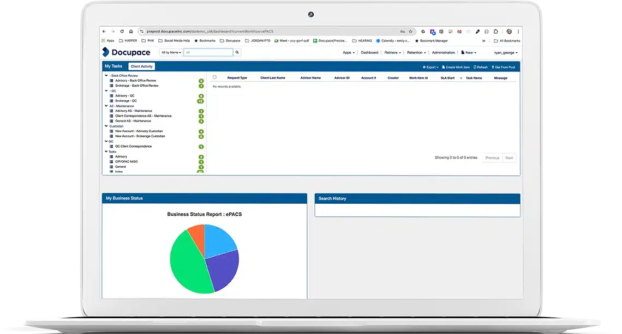This screenshot has width=622, height=334.
Task: Switch to the Client Activity tab
Action: [142, 66]
